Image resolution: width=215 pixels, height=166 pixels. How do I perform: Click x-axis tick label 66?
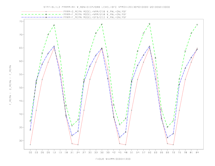click(x=162, y=152)
